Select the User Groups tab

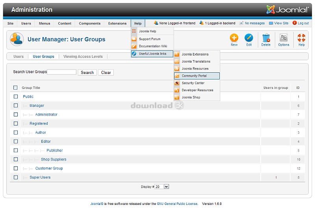click(44, 57)
